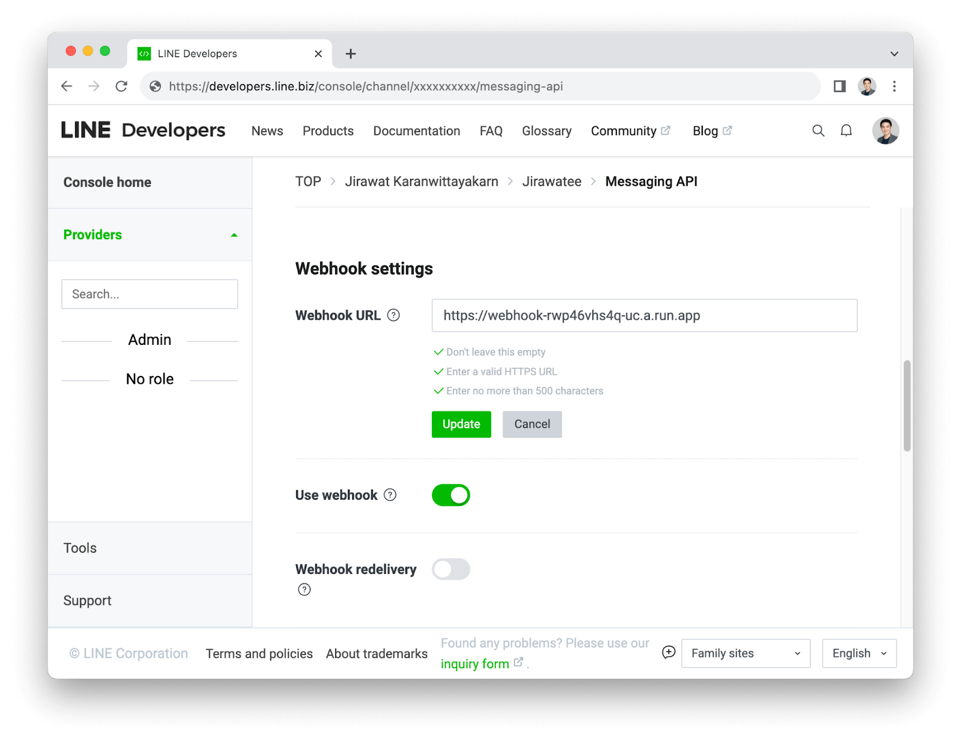961x742 pixels.
Task: Click the Admin role label in sidebar
Action: point(150,340)
